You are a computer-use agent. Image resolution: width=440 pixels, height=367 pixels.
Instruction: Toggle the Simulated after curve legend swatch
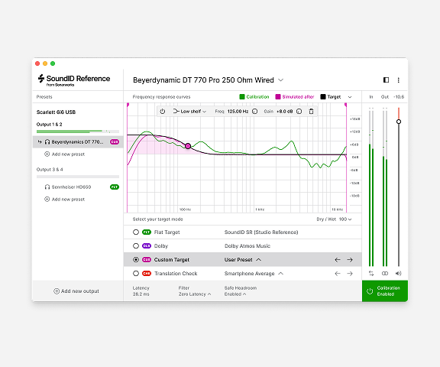click(x=278, y=97)
